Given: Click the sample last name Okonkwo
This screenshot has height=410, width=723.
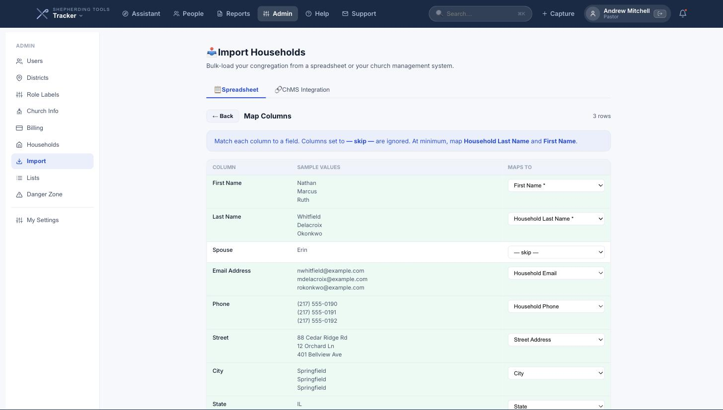Looking at the screenshot, I should click(x=309, y=234).
